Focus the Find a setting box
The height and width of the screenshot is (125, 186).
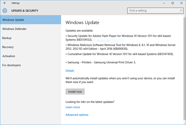coord(155,10)
